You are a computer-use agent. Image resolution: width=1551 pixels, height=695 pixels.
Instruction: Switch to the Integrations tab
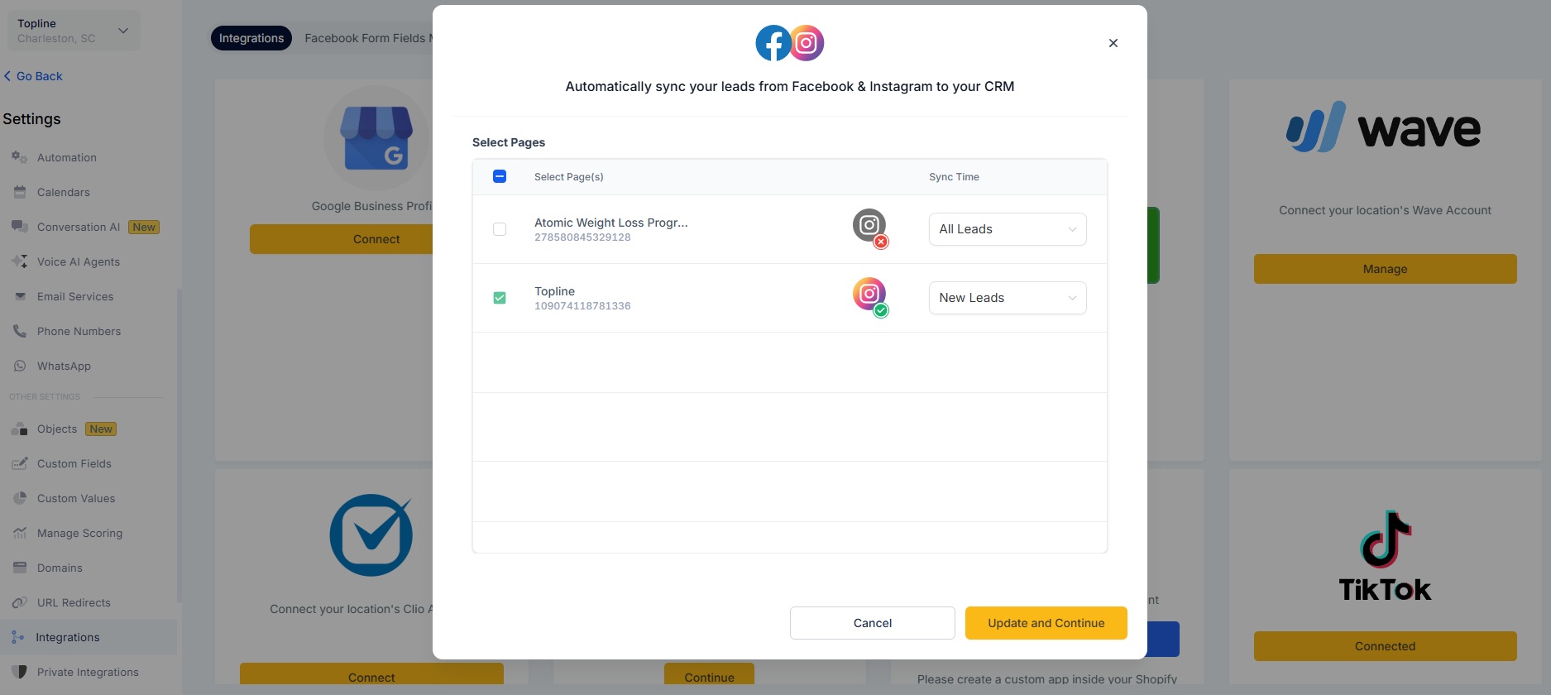[251, 38]
